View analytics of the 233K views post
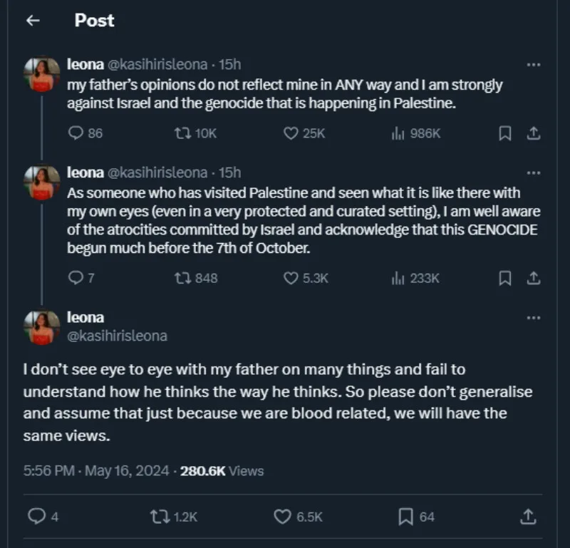570x548 pixels. point(398,278)
